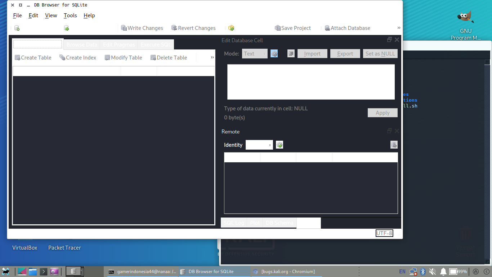Click the Open Project toolbar icon

pos(231,28)
